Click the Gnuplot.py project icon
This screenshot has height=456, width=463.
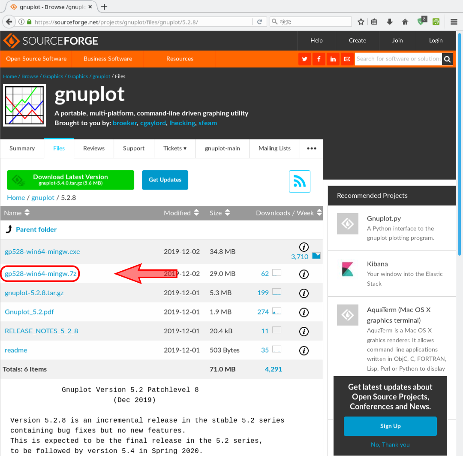348,224
